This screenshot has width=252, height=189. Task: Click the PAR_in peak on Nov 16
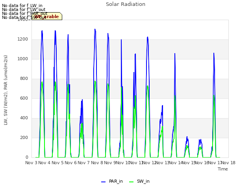pos(214,53)
